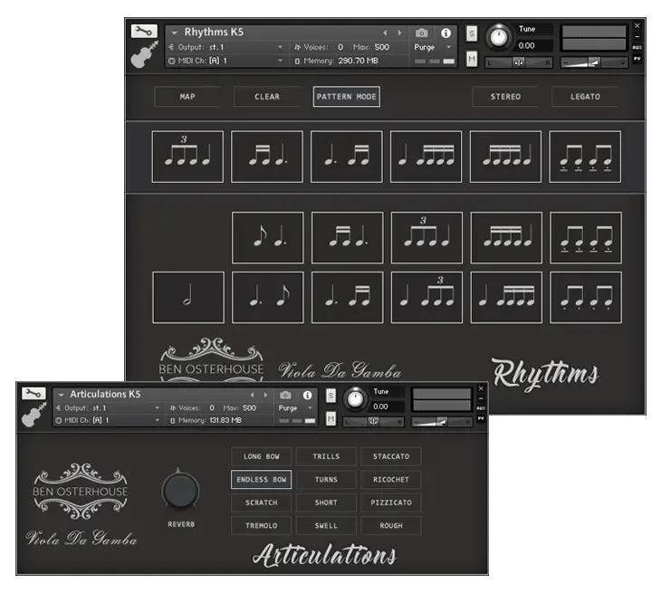The height and width of the screenshot is (593, 661).
Task: Mute the Rhythms K5 instrument
Action: tap(472, 59)
